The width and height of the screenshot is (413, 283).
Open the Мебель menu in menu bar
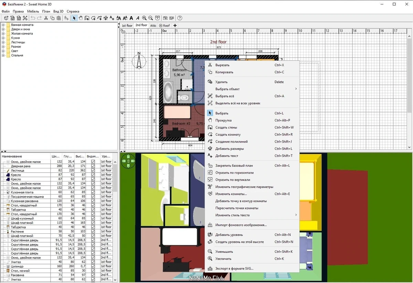33,11
